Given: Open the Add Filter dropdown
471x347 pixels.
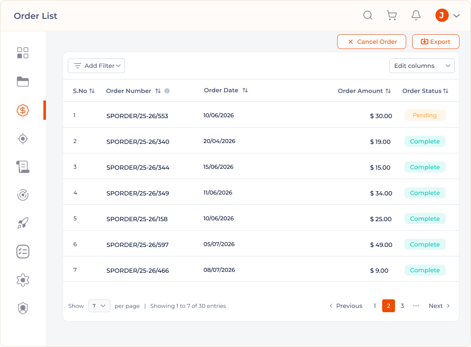Looking at the screenshot, I should point(97,66).
